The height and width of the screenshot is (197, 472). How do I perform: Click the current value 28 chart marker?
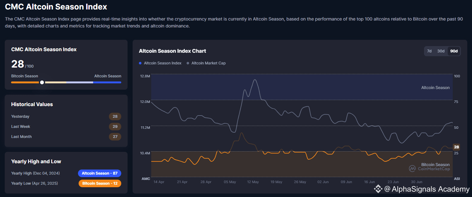457,147
